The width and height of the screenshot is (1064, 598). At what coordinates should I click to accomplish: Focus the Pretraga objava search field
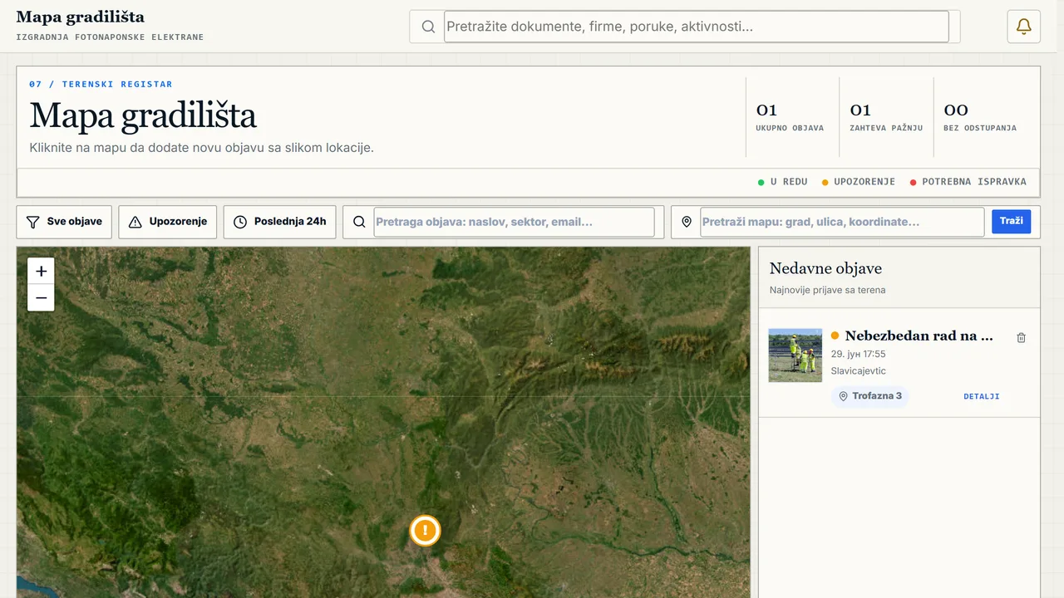pos(514,222)
